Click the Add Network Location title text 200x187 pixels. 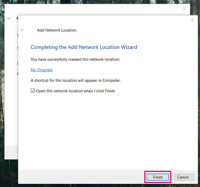coord(56,30)
